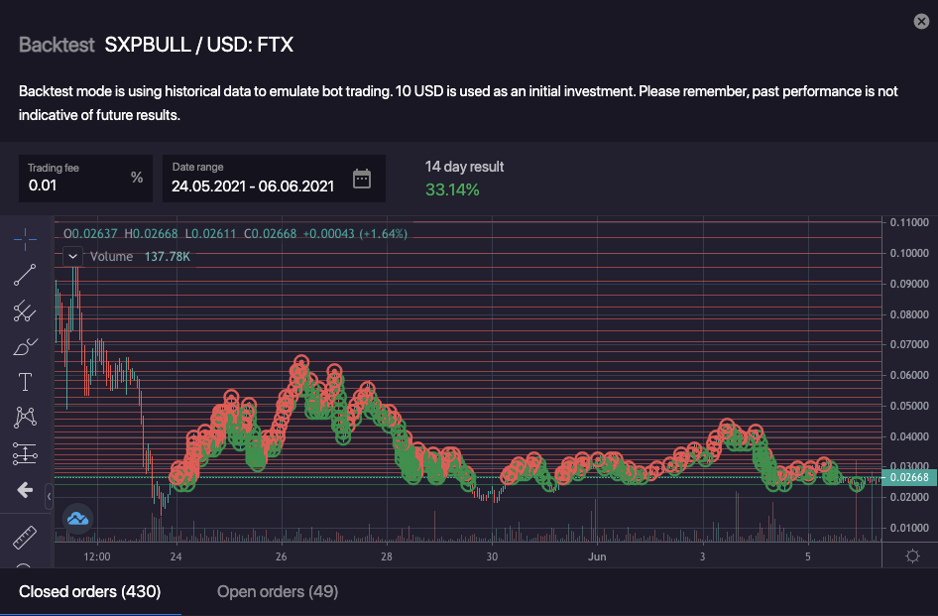Select the trend line drawing tool
Screen dimensions: 938x616
pos(25,276)
